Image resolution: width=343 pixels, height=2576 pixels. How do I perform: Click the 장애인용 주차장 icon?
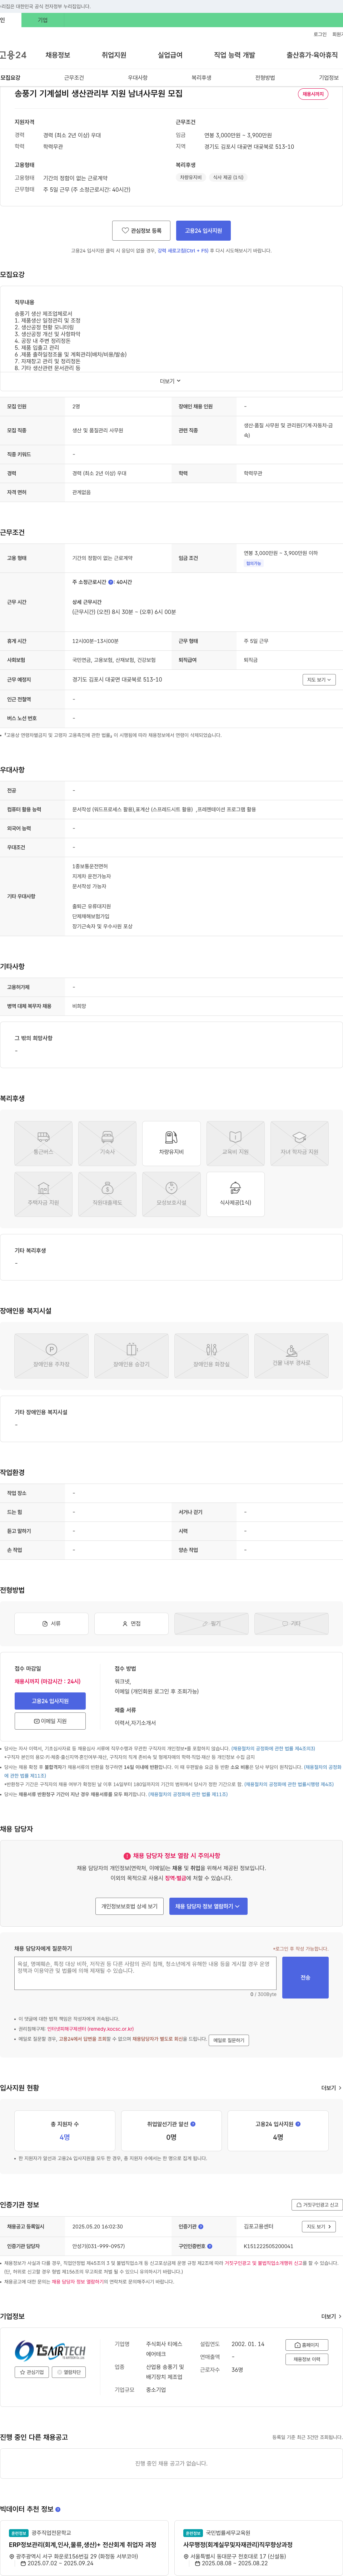click(x=51, y=1356)
